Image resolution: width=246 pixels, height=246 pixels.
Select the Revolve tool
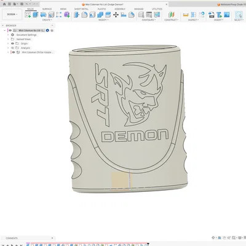(x=43, y=15)
